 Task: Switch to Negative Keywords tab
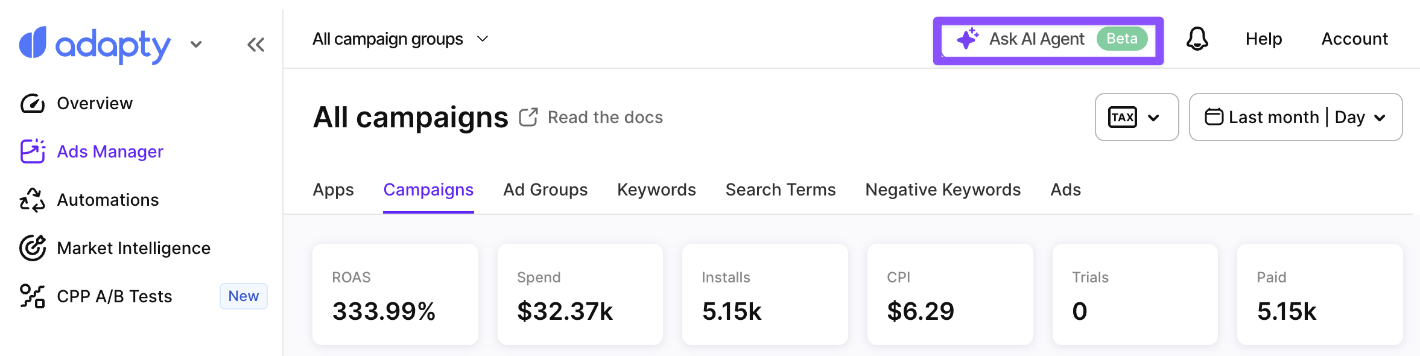coord(943,190)
